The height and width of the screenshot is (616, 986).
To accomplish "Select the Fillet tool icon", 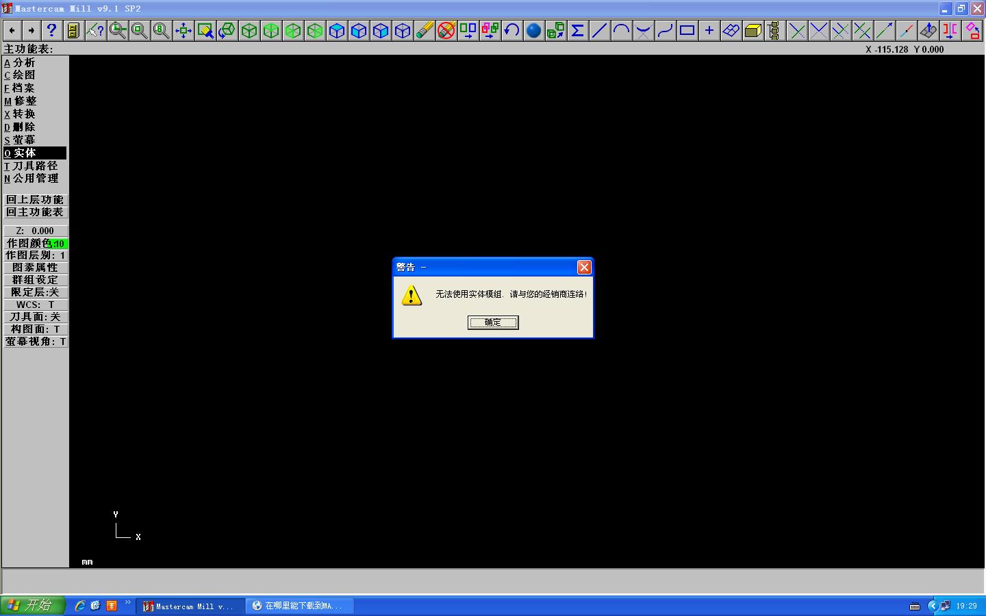I will coord(644,30).
